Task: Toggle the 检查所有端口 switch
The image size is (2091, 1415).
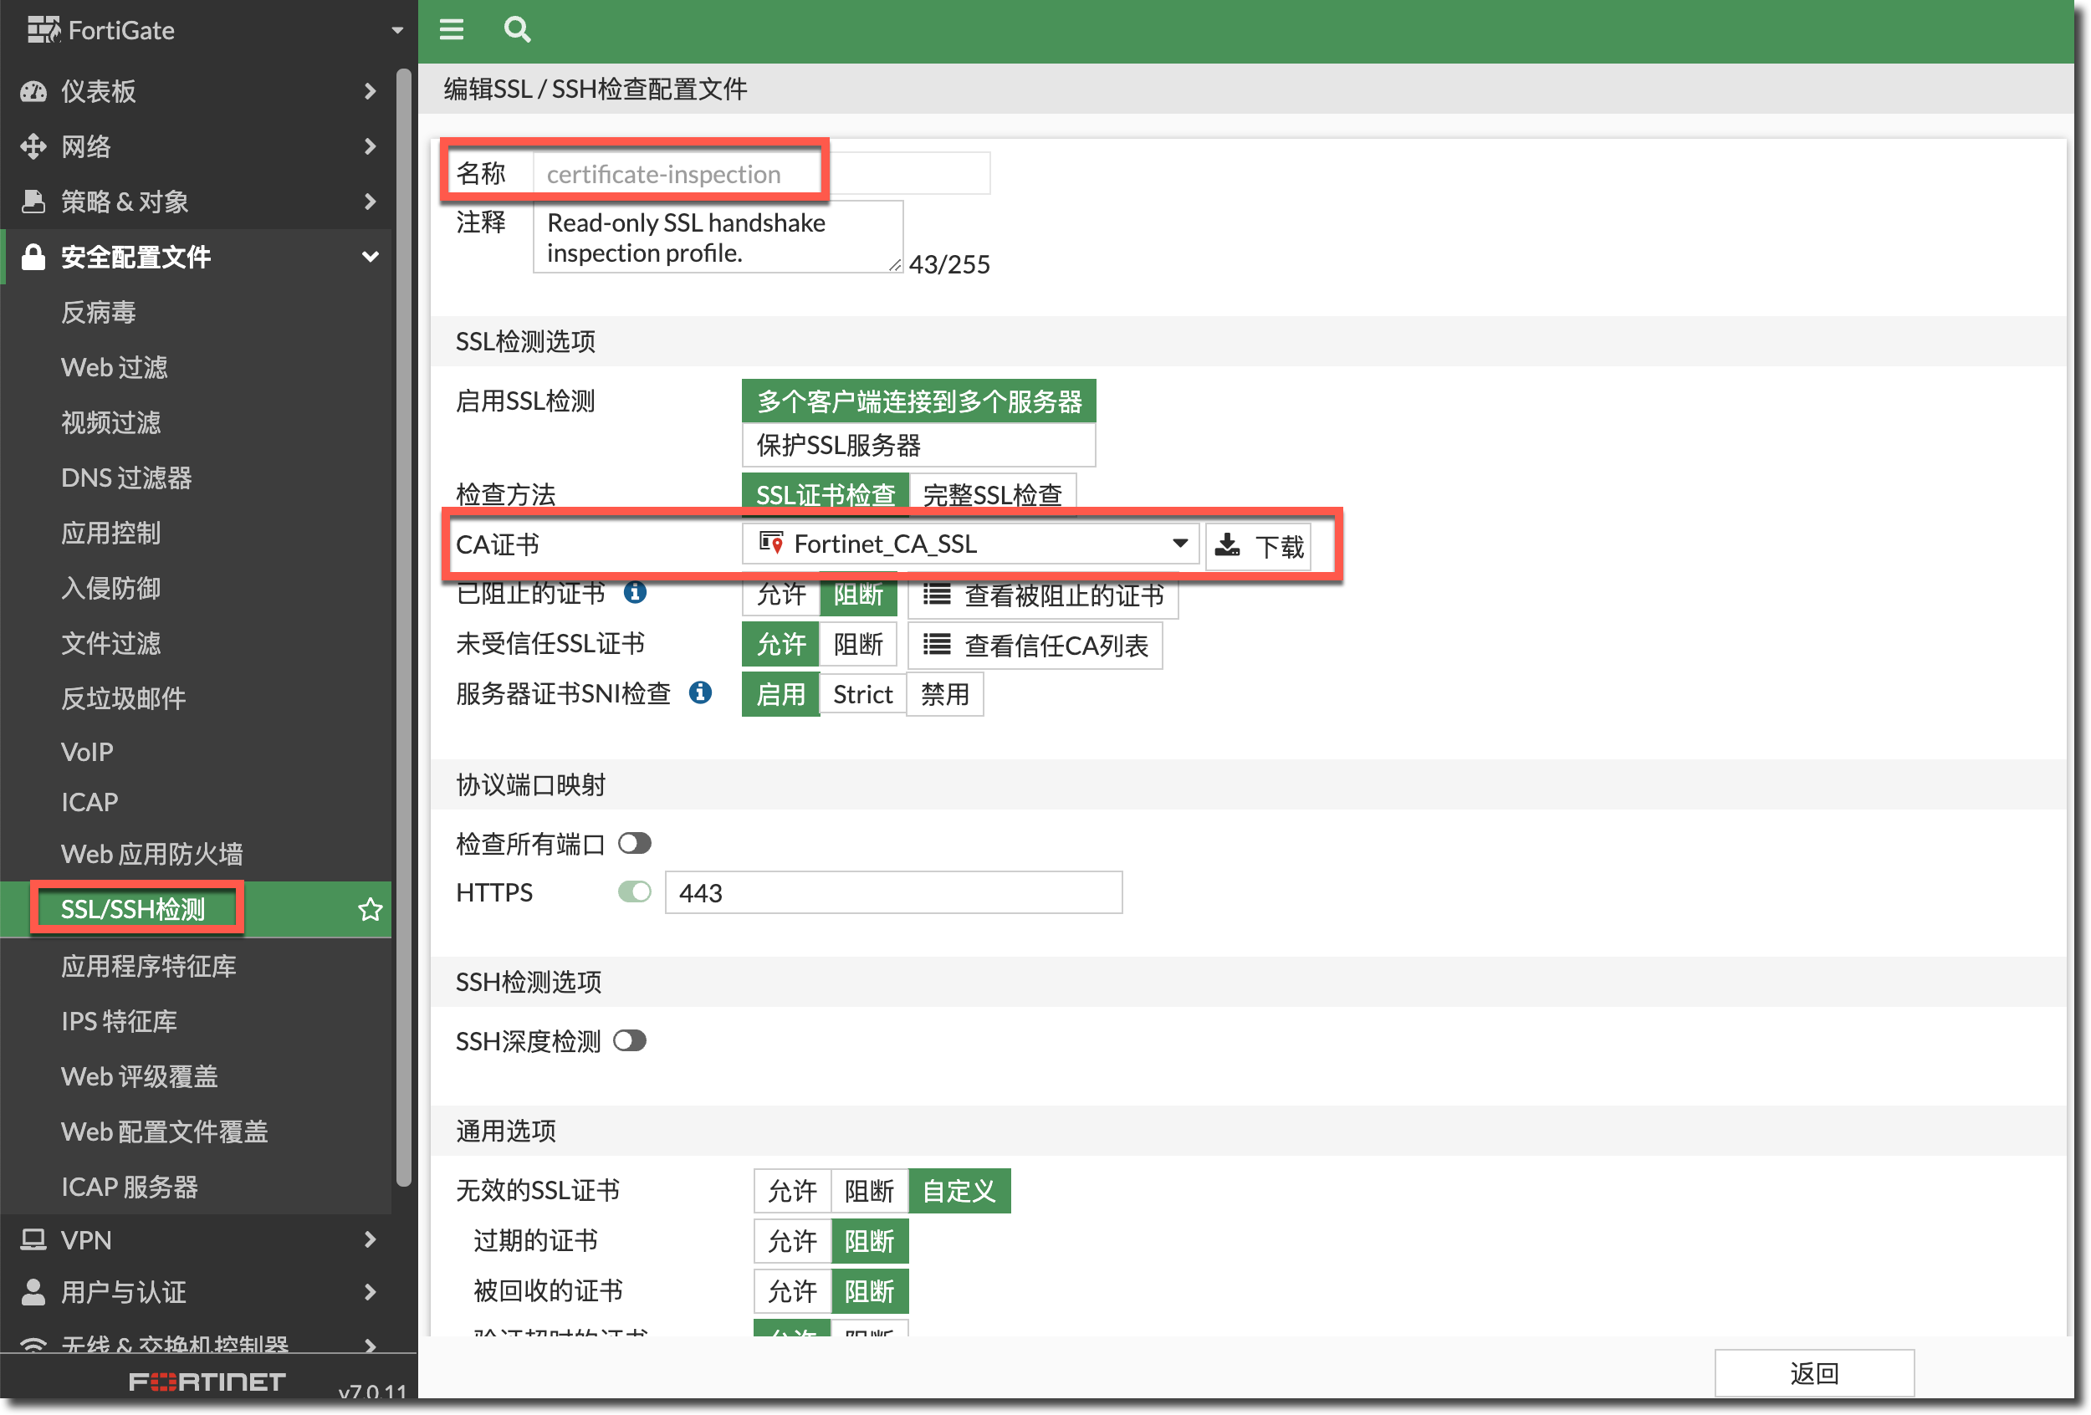Action: (x=634, y=843)
